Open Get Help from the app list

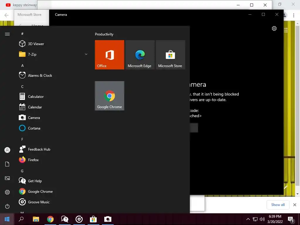pos(54,181)
